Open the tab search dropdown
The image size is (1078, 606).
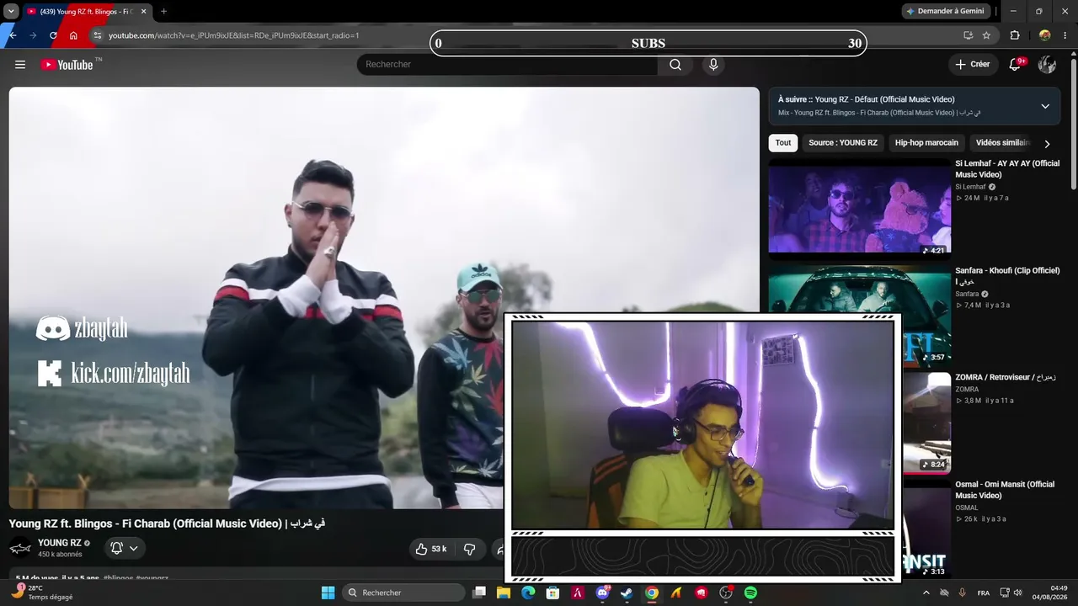[x=11, y=11]
